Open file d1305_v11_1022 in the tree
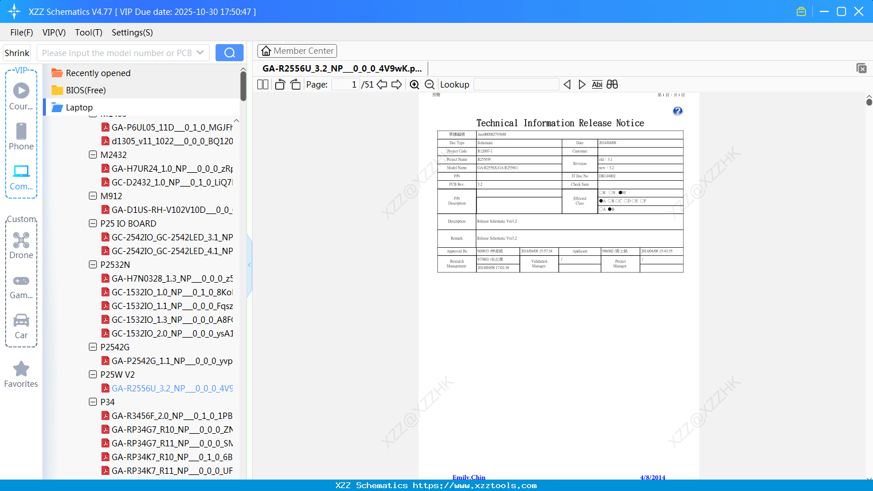The height and width of the screenshot is (491, 873). point(167,141)
